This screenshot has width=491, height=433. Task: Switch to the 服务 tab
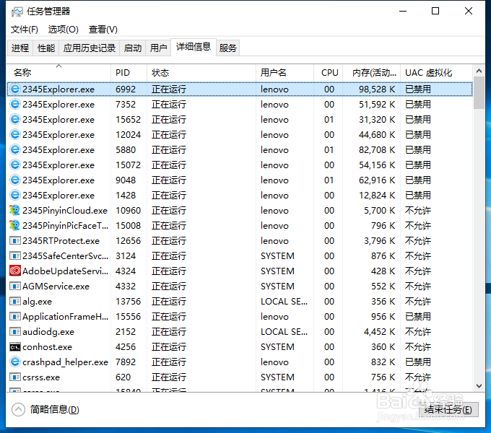(227, 48)
